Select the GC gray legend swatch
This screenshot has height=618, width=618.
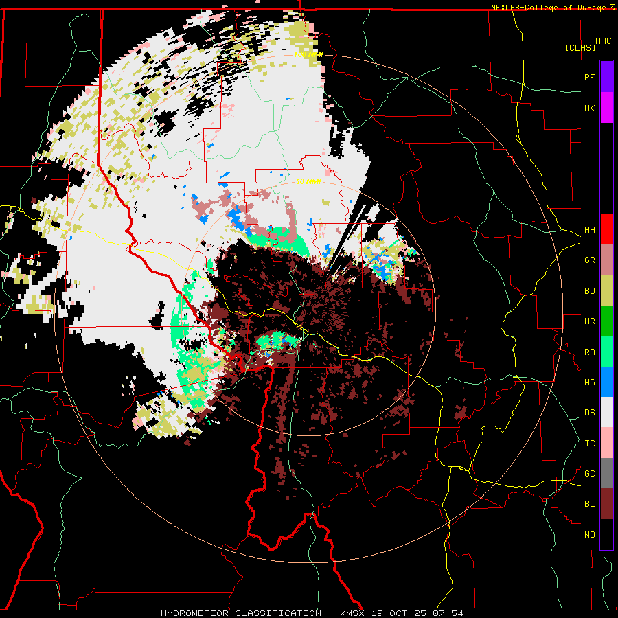[x=606, y=473]
